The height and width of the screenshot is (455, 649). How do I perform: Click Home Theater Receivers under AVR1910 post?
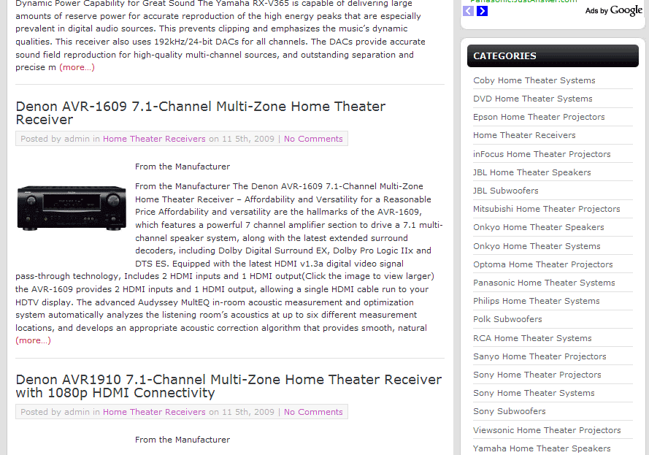point(154,412)
